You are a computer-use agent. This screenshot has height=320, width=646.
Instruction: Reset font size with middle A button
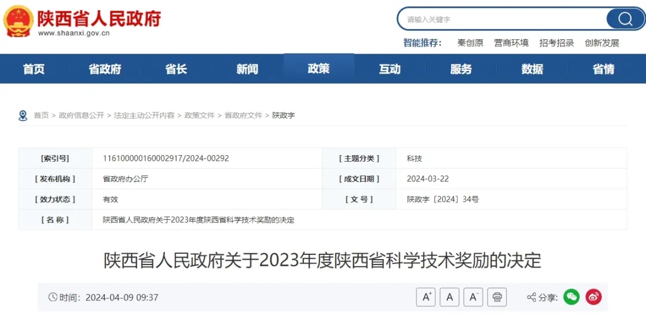point(449,297)
